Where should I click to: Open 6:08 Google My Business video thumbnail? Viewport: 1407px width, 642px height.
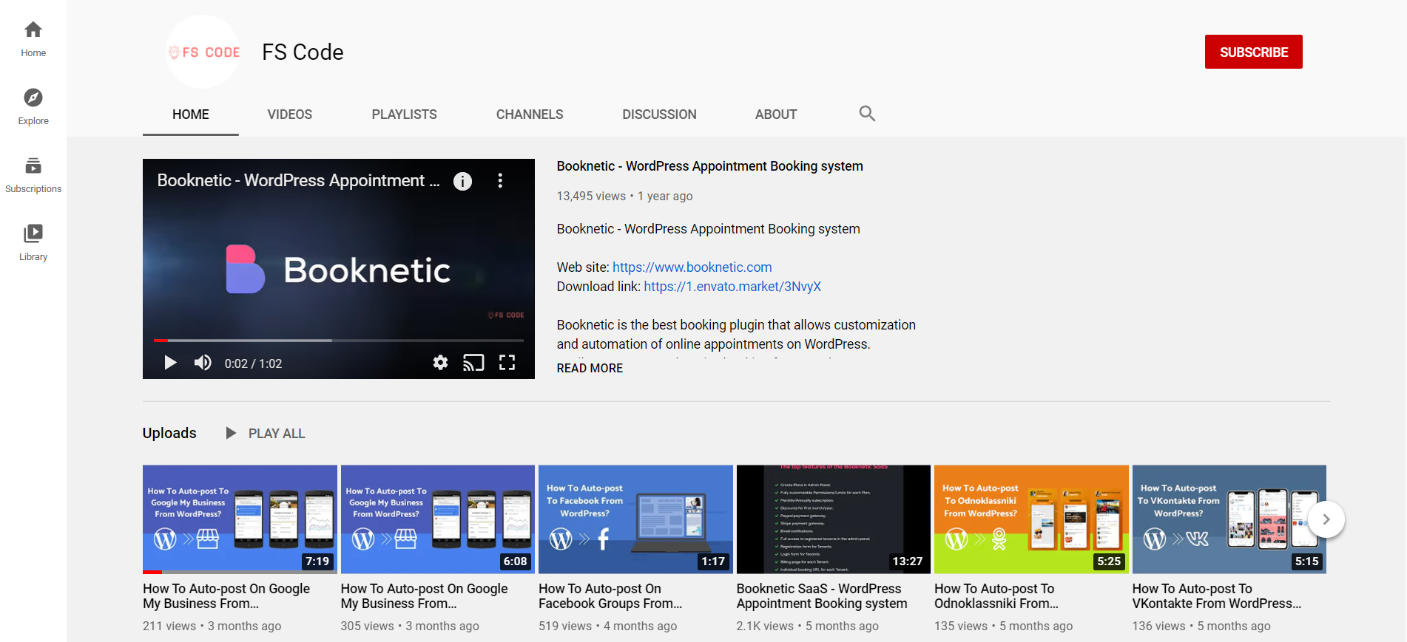pos(438,519)
